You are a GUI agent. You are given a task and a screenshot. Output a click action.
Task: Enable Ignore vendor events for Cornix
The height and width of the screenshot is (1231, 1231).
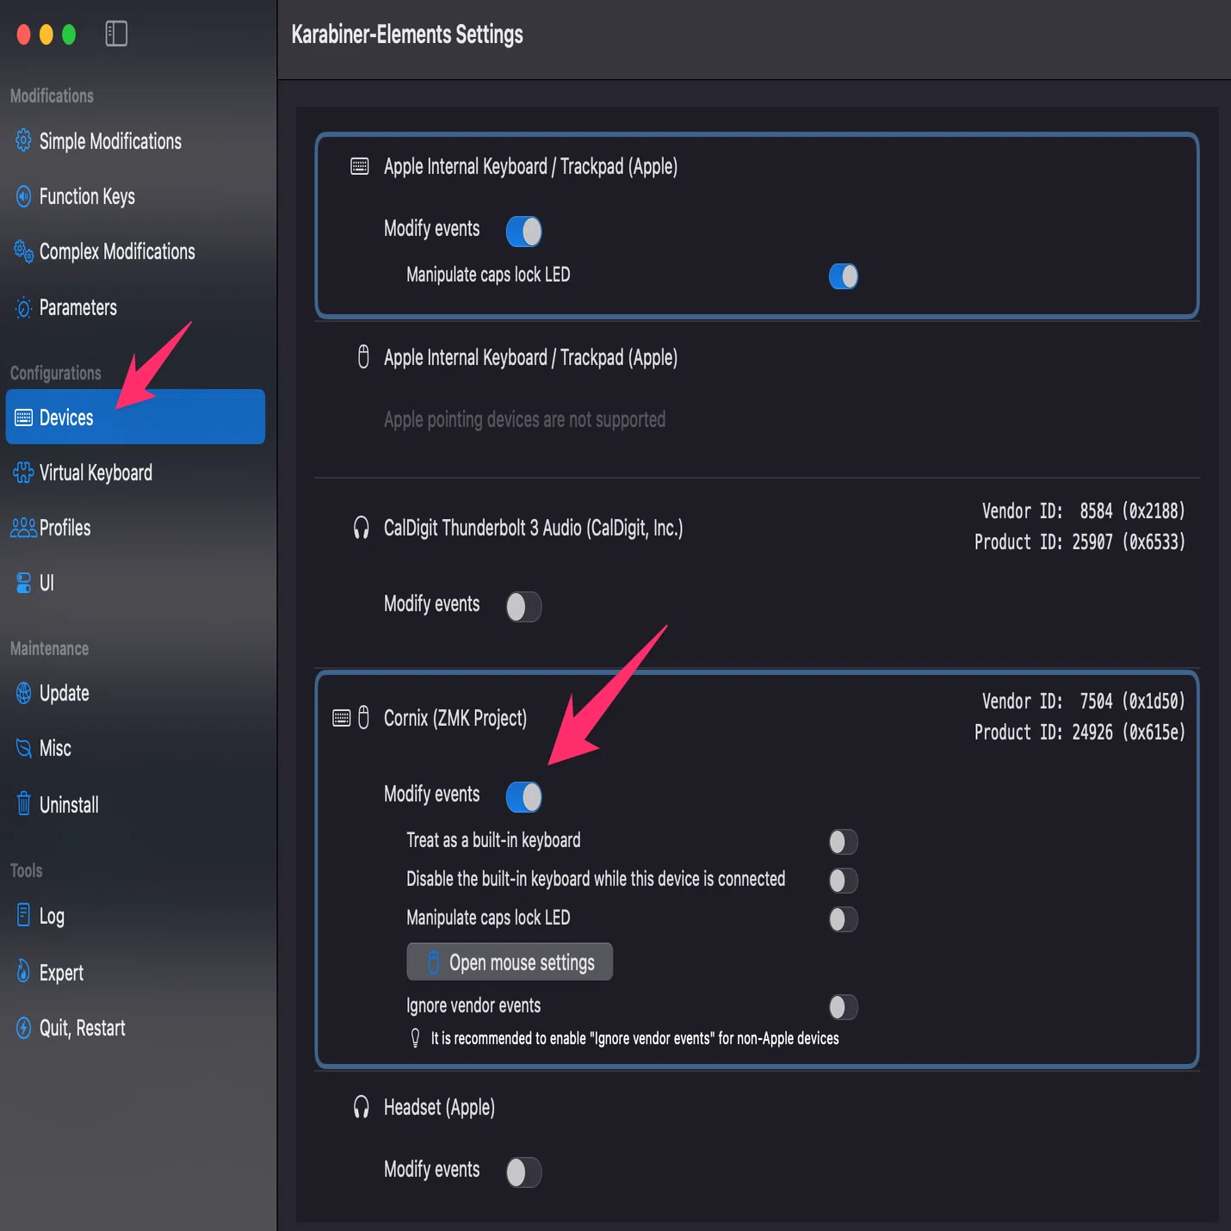[x=844, y=1007]
